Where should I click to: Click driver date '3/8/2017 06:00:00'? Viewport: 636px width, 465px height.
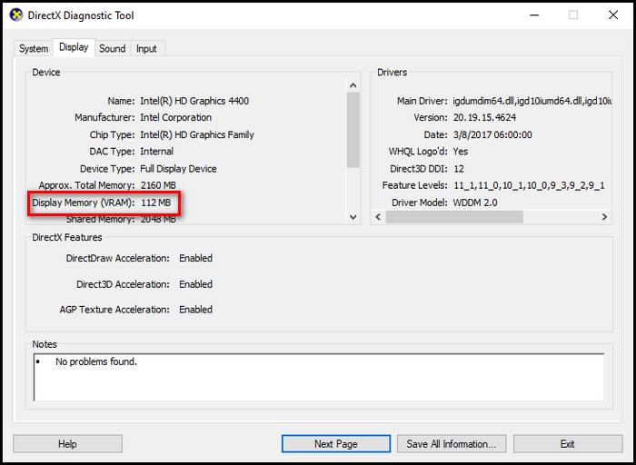[x=492, y=134]
